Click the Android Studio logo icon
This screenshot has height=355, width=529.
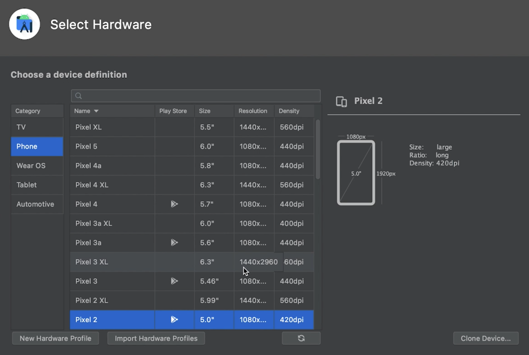pos(24,24)
